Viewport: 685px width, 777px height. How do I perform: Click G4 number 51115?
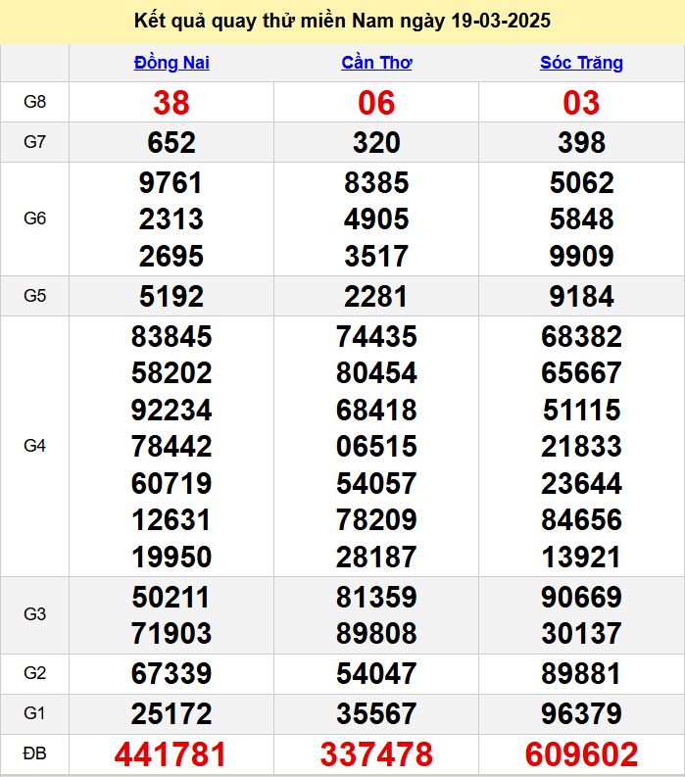tap(581, 411)
